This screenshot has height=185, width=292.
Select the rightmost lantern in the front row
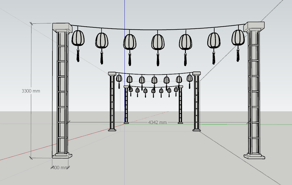tap(238, 37)
